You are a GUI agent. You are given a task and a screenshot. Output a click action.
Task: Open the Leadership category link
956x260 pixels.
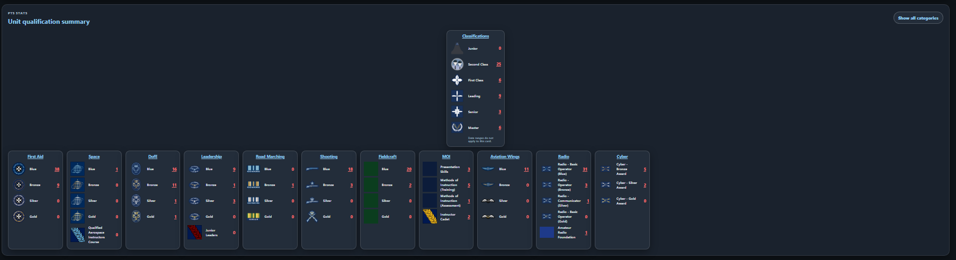click(x=211, y=156)
